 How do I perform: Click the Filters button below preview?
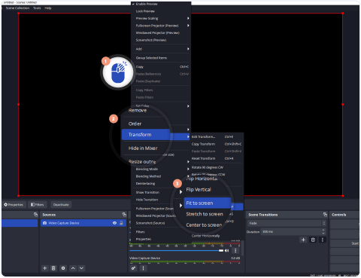click(37, 205)
